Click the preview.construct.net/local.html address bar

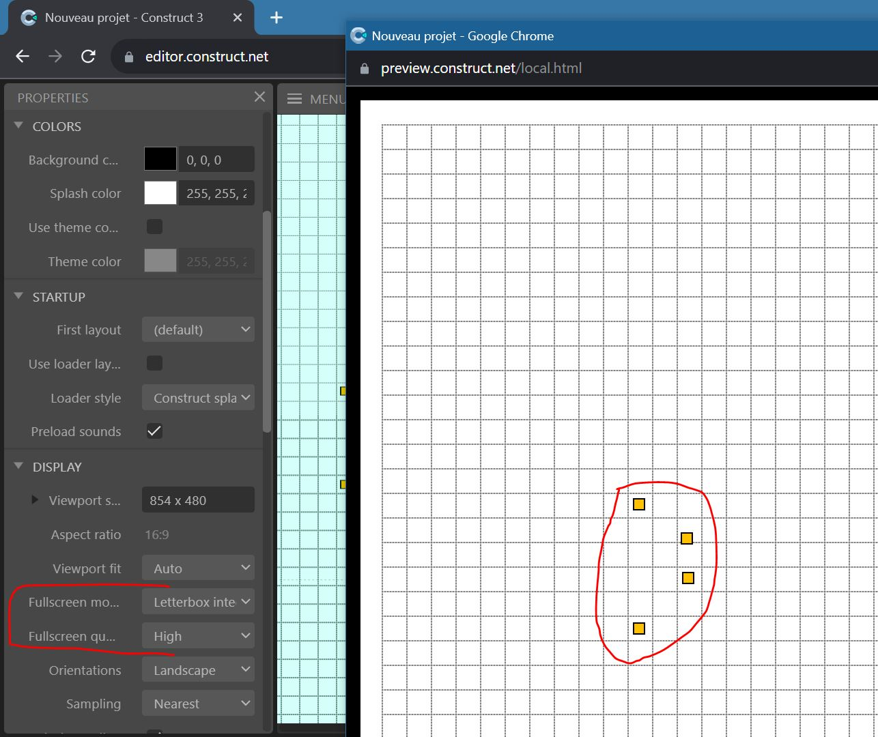pos(481,68)
